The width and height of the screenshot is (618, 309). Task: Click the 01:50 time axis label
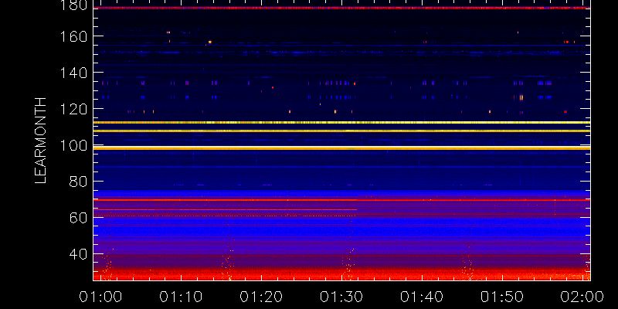503,297
